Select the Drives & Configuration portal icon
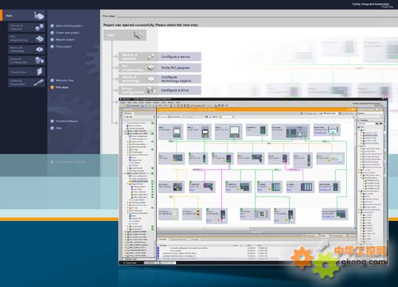The width and height of the screenshot is (398, 287). pyautogui.click(x=39, y=60)
